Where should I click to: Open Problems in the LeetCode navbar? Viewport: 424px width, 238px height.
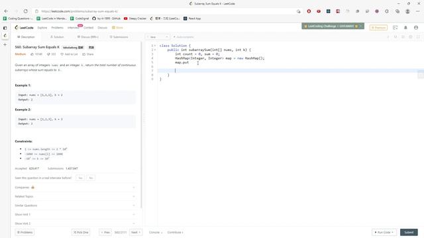click(x=57, y=28)
